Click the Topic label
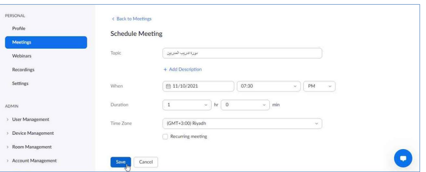 116,53
